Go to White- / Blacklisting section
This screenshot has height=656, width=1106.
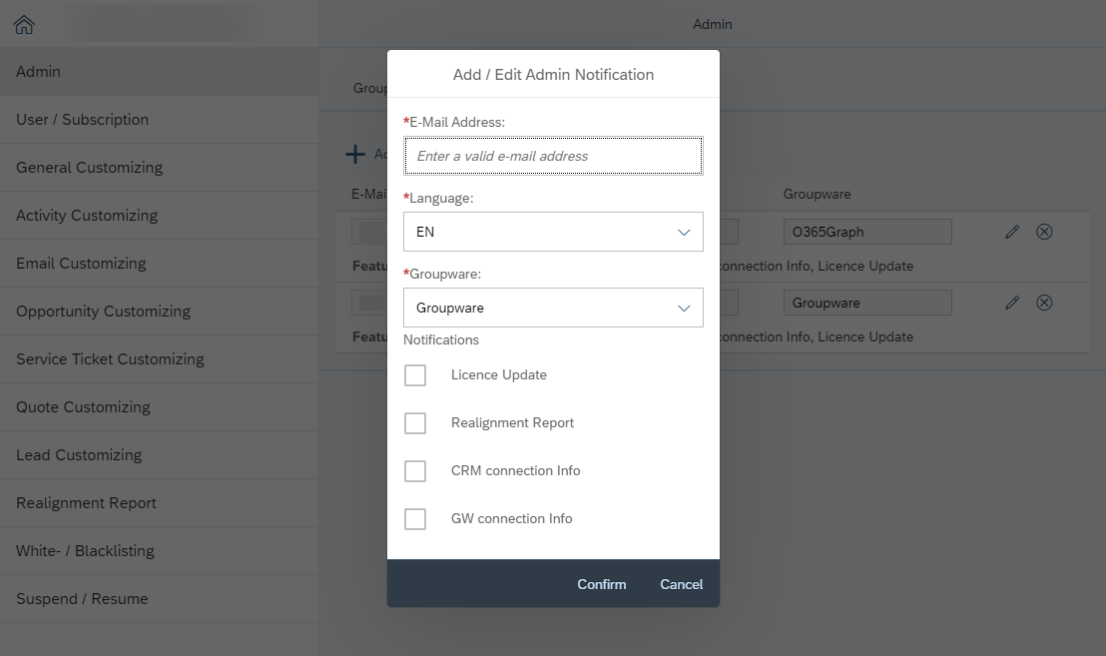pos(85,551)
